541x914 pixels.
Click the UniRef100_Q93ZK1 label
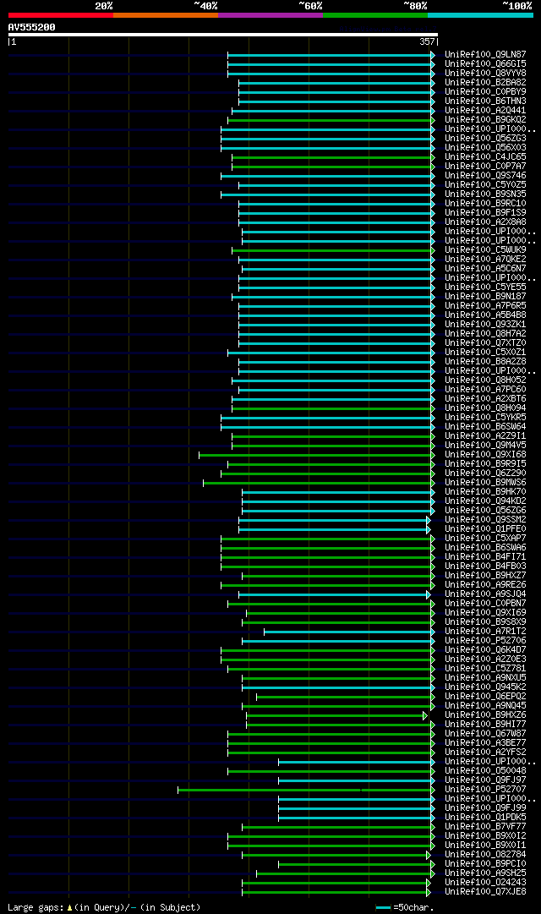485,325
